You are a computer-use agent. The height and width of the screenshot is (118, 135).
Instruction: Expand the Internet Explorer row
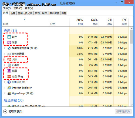coord(5,88)
